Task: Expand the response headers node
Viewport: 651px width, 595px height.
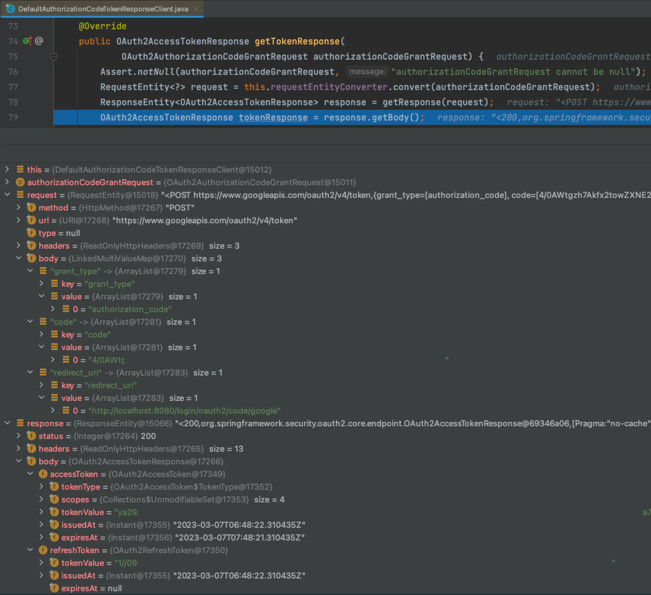Action: pyautogui.click(x=18, y=448)
